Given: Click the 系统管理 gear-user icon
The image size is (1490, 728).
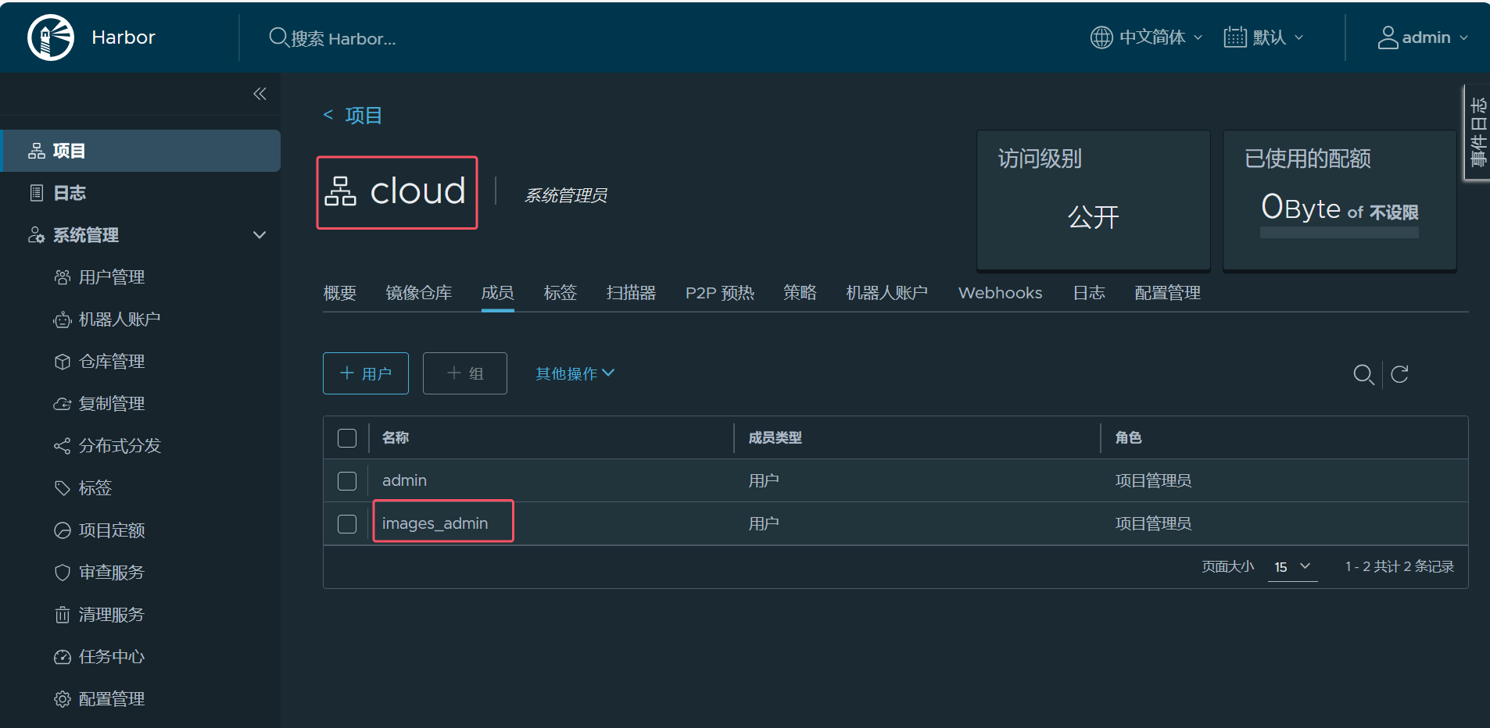Looking at the screenshot, I should (37, 235).
